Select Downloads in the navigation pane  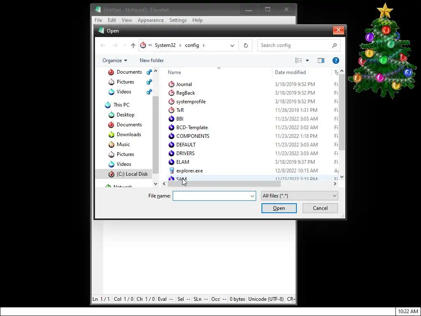(129, 135)
